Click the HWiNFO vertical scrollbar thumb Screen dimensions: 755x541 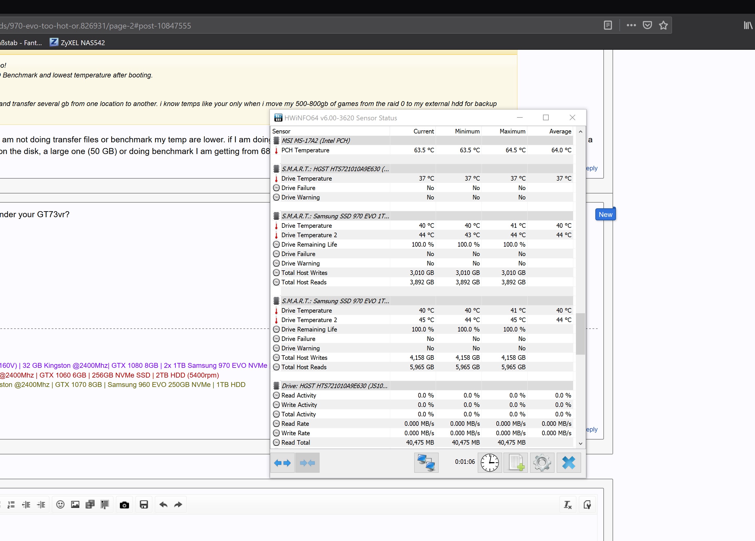[x=580, y=334]
